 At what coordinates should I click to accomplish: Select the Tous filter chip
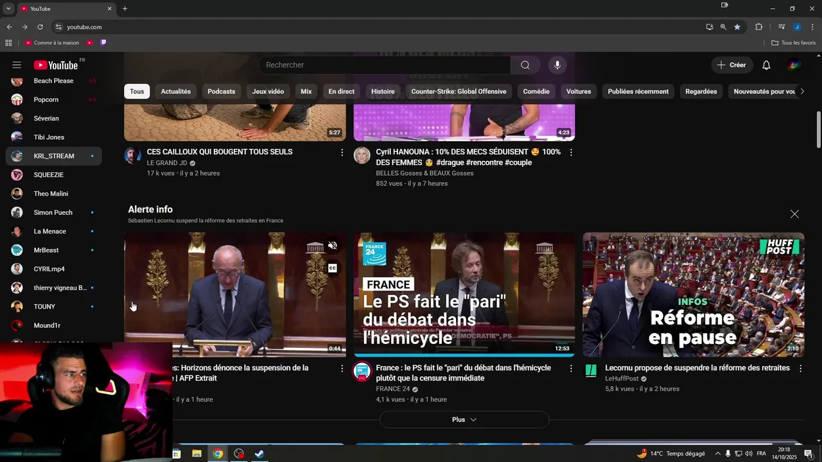137,91
